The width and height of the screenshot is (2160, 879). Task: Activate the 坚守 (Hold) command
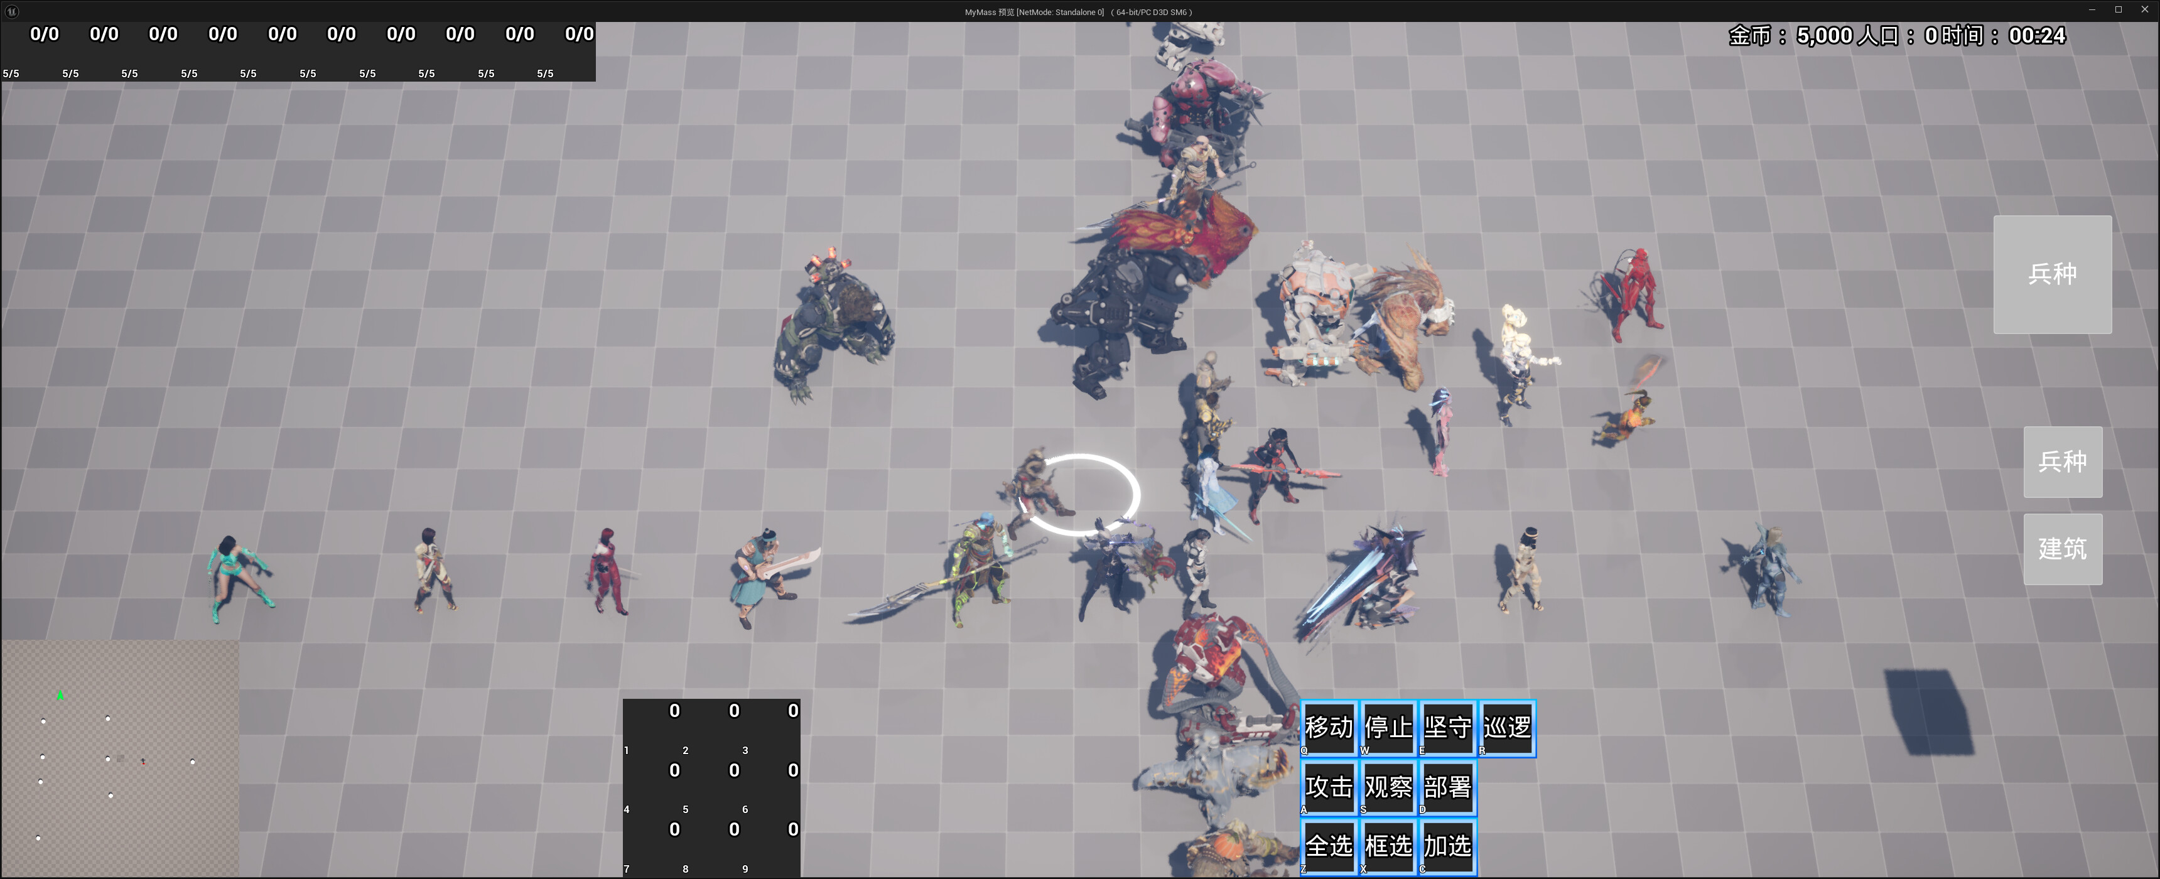click(x=1447, y=728)
